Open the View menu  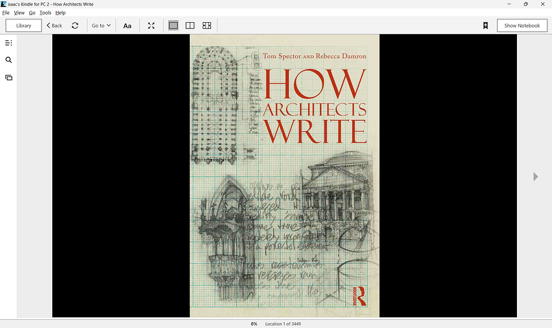[x=19, y=13]
